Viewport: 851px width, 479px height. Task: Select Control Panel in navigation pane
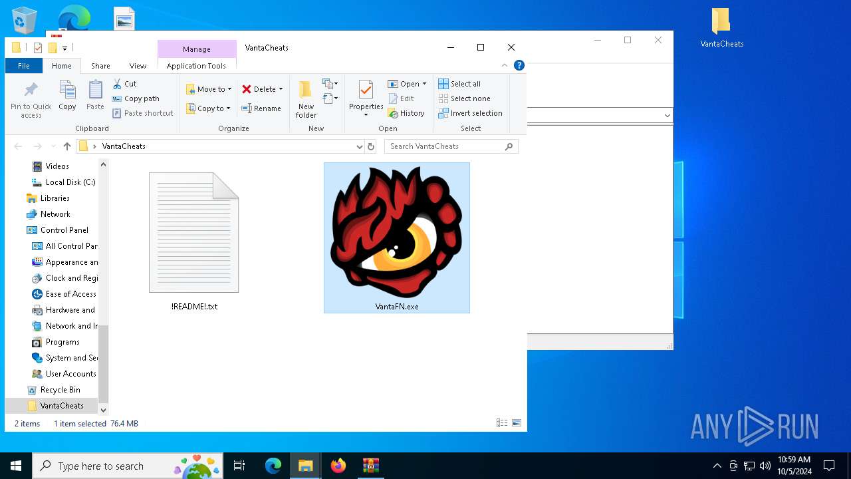coord(64,230)
